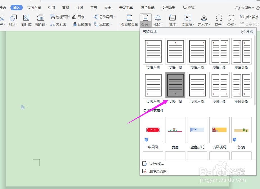Switch to the 审阅 review tab
The height and width of the screenshot is (189, 260).
65,8
